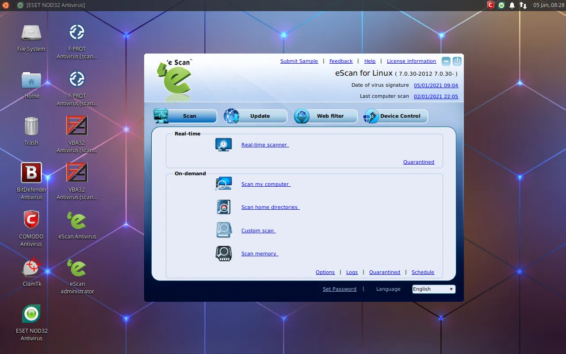Screen dimensions: 566x354
Task: Select the eScan Antivirus desktop icon
Action: point(77,225)
